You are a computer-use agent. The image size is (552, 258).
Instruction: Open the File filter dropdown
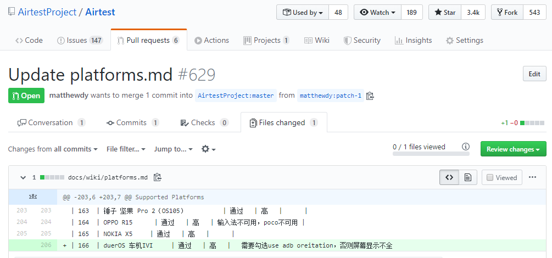[x=126, y=149]
